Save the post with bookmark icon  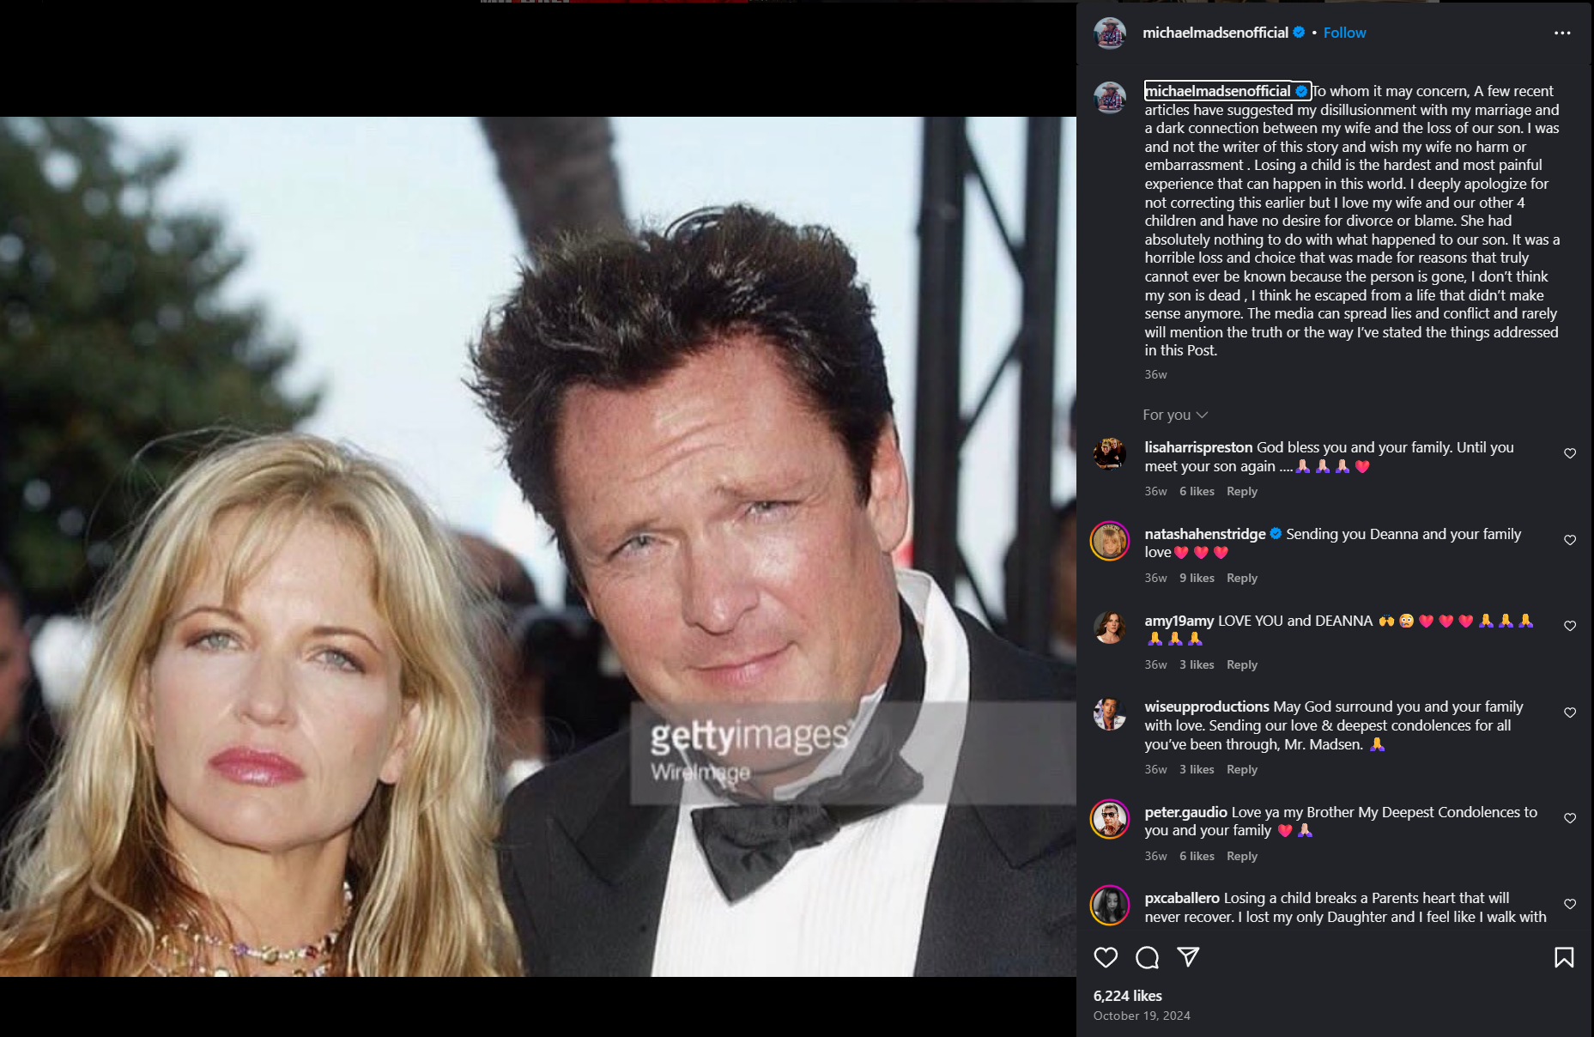pyautogui.click(x=1564, y=957)
